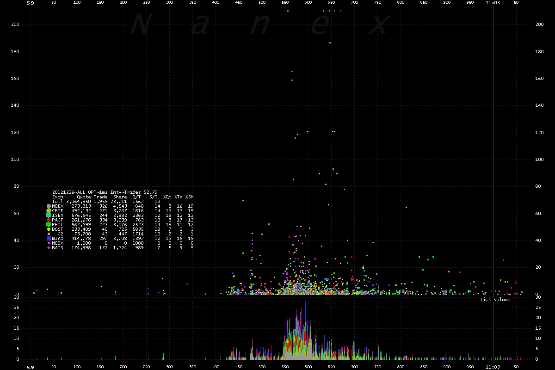The image size is (555, 370).
Task: Click the "PACF" exchange name
Action: pos(58,220)
